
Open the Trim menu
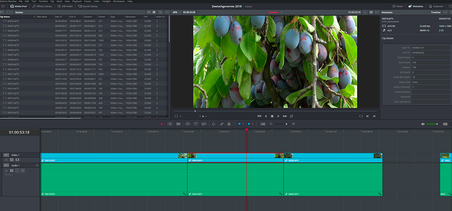[x=34, y=2]
